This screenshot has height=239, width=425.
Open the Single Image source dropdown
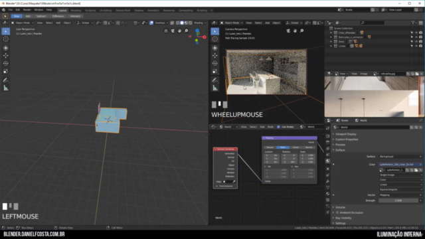pyautogui.click(x=400, y=175)
